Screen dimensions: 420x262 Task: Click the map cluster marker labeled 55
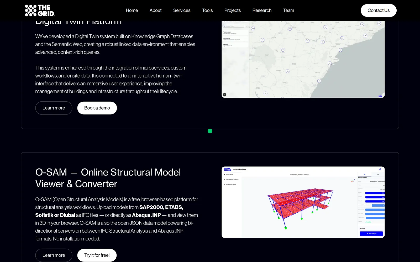(307, 41)
